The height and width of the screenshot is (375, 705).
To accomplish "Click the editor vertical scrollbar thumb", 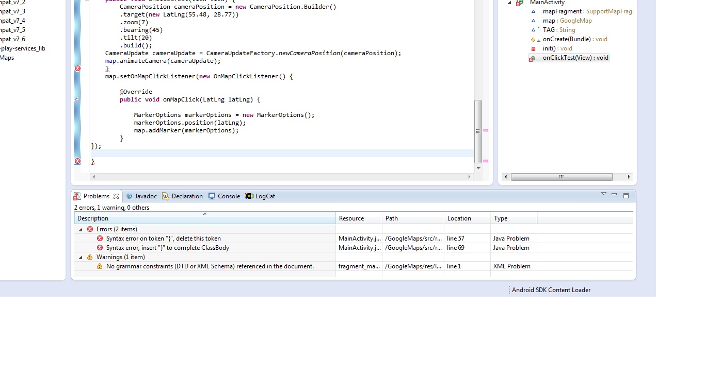I will tap(478, 131).
